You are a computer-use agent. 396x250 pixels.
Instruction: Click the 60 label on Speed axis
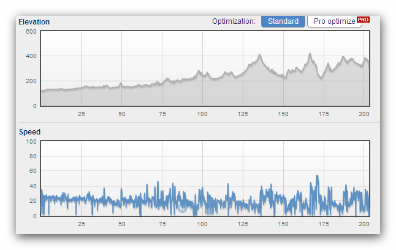tap(32, 171)
